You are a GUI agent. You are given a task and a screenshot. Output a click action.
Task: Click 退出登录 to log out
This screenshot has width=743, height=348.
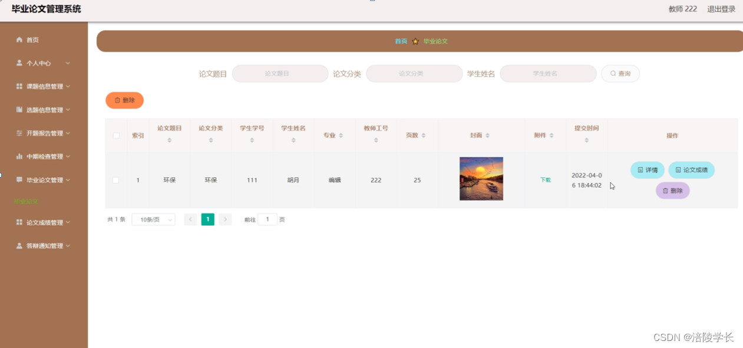point(721,9)
